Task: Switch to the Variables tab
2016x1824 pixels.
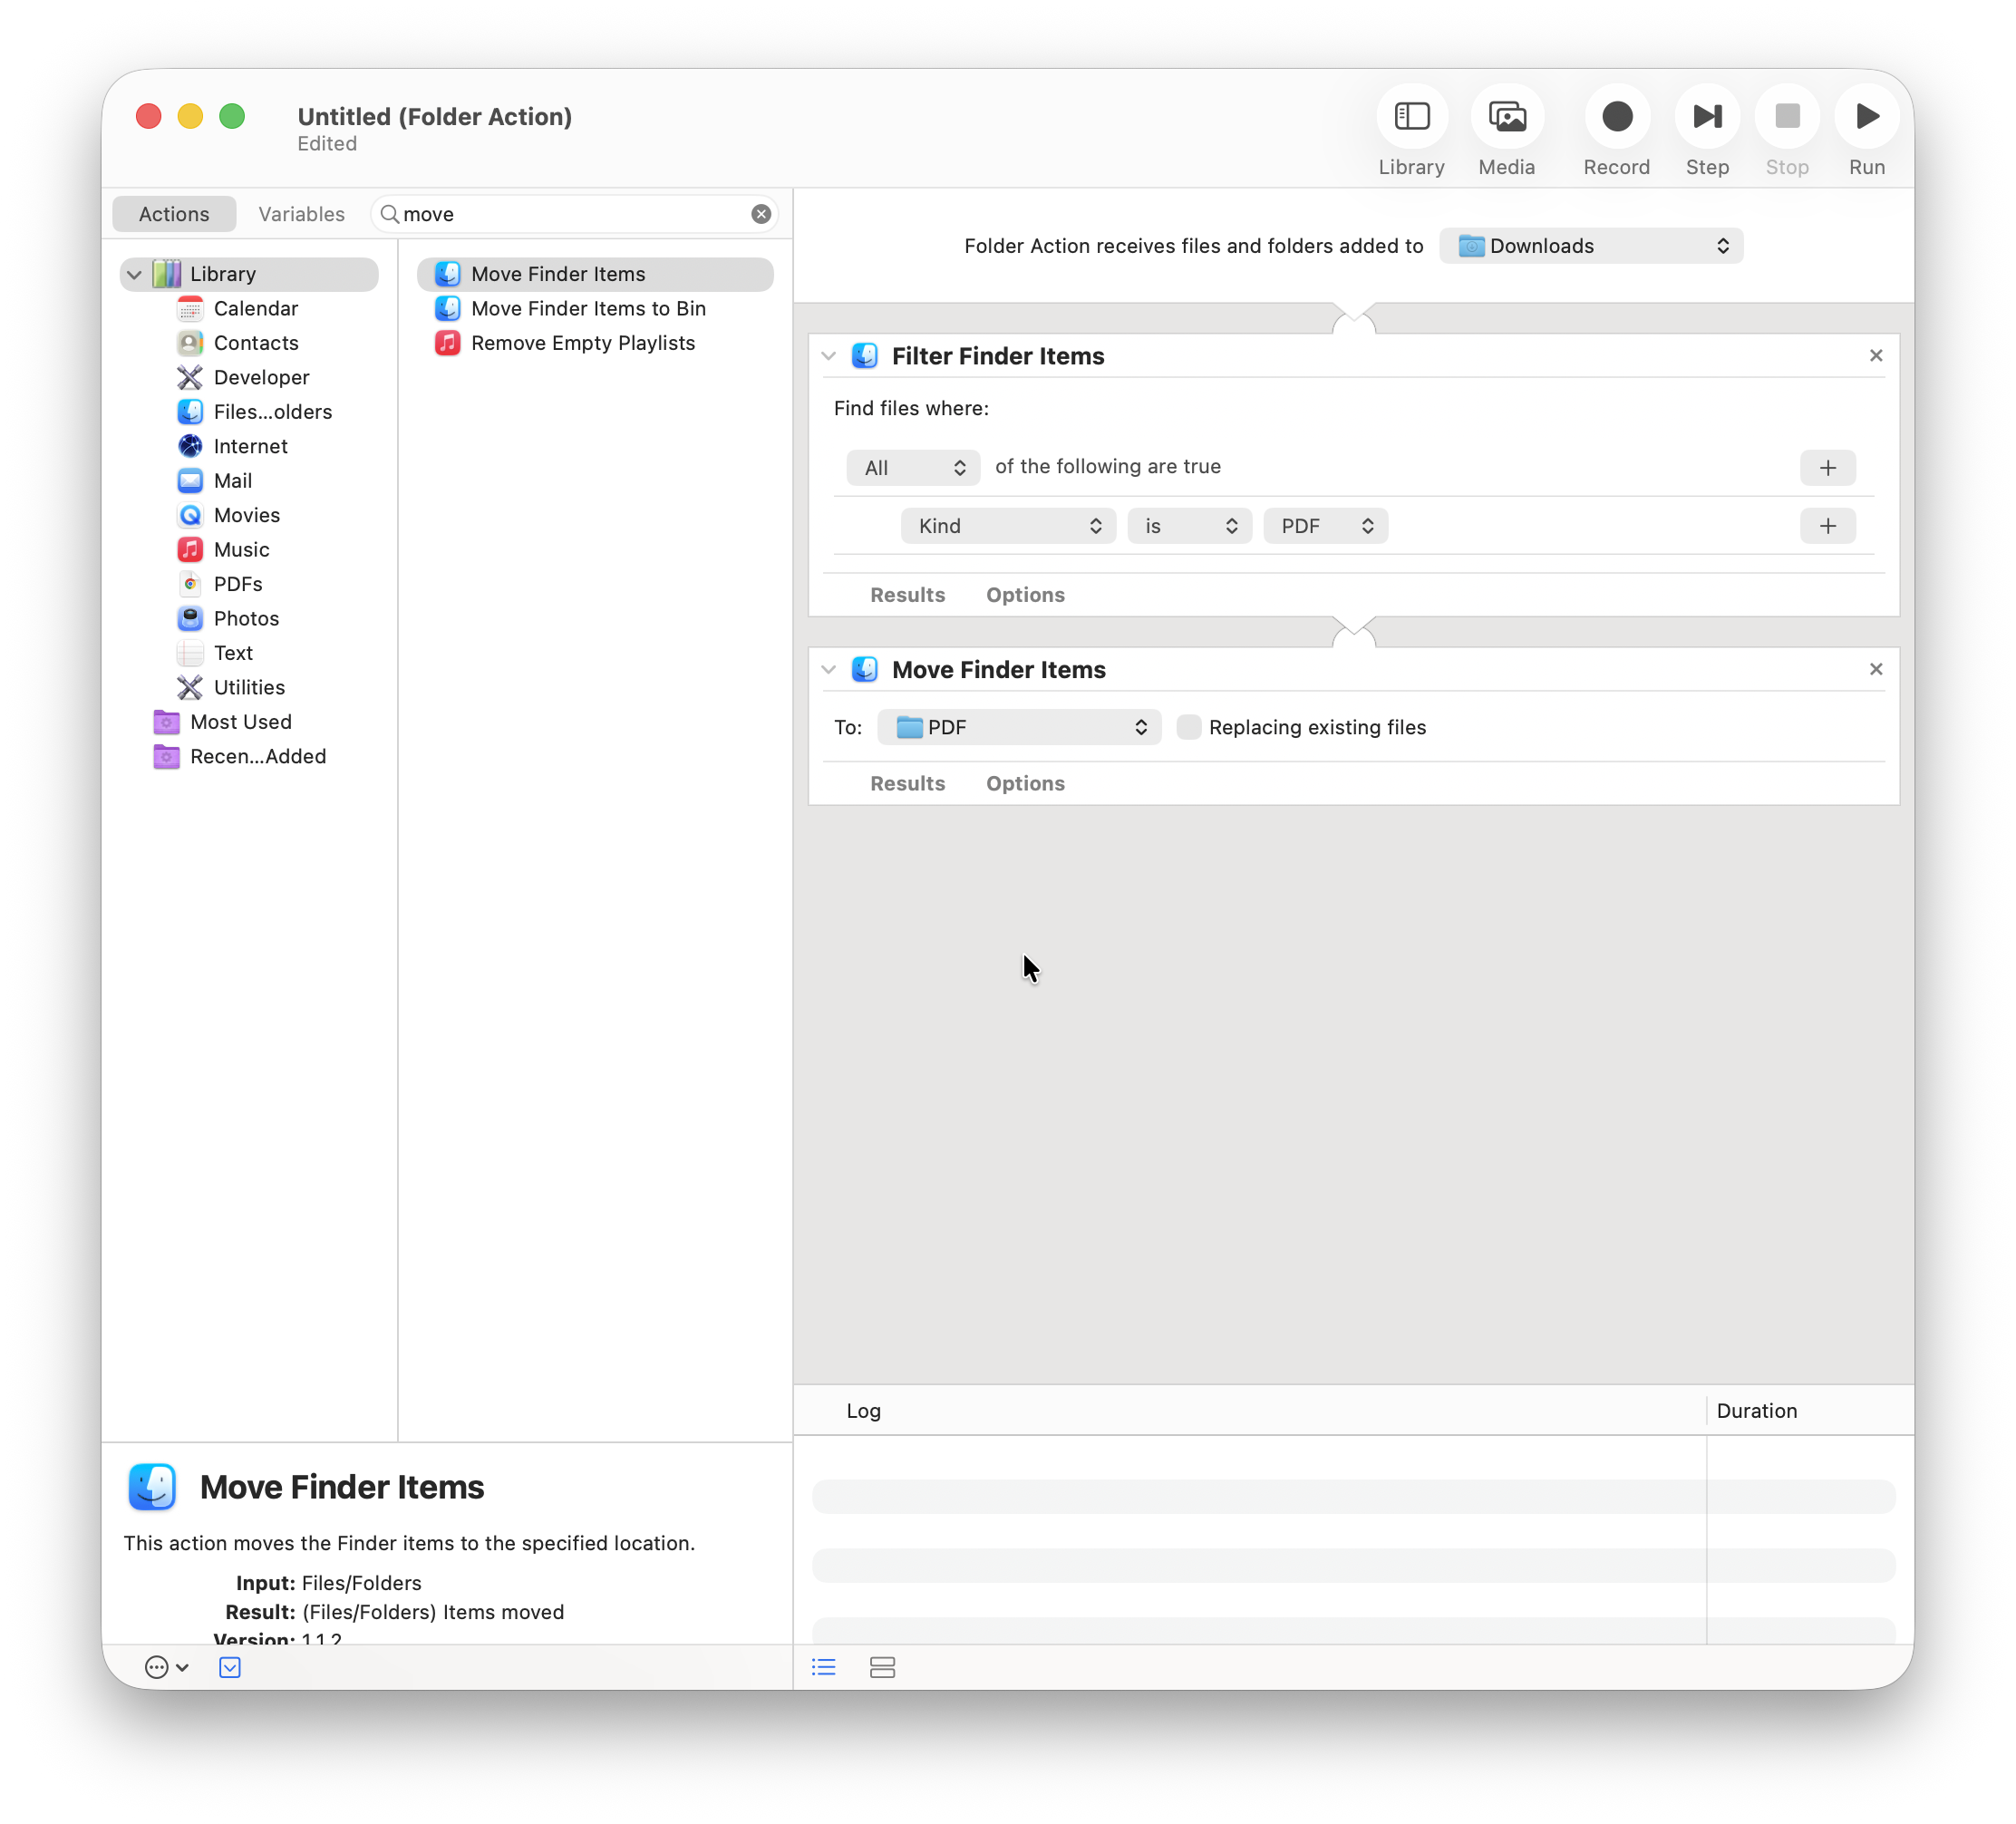Action: tap(301, 213)
